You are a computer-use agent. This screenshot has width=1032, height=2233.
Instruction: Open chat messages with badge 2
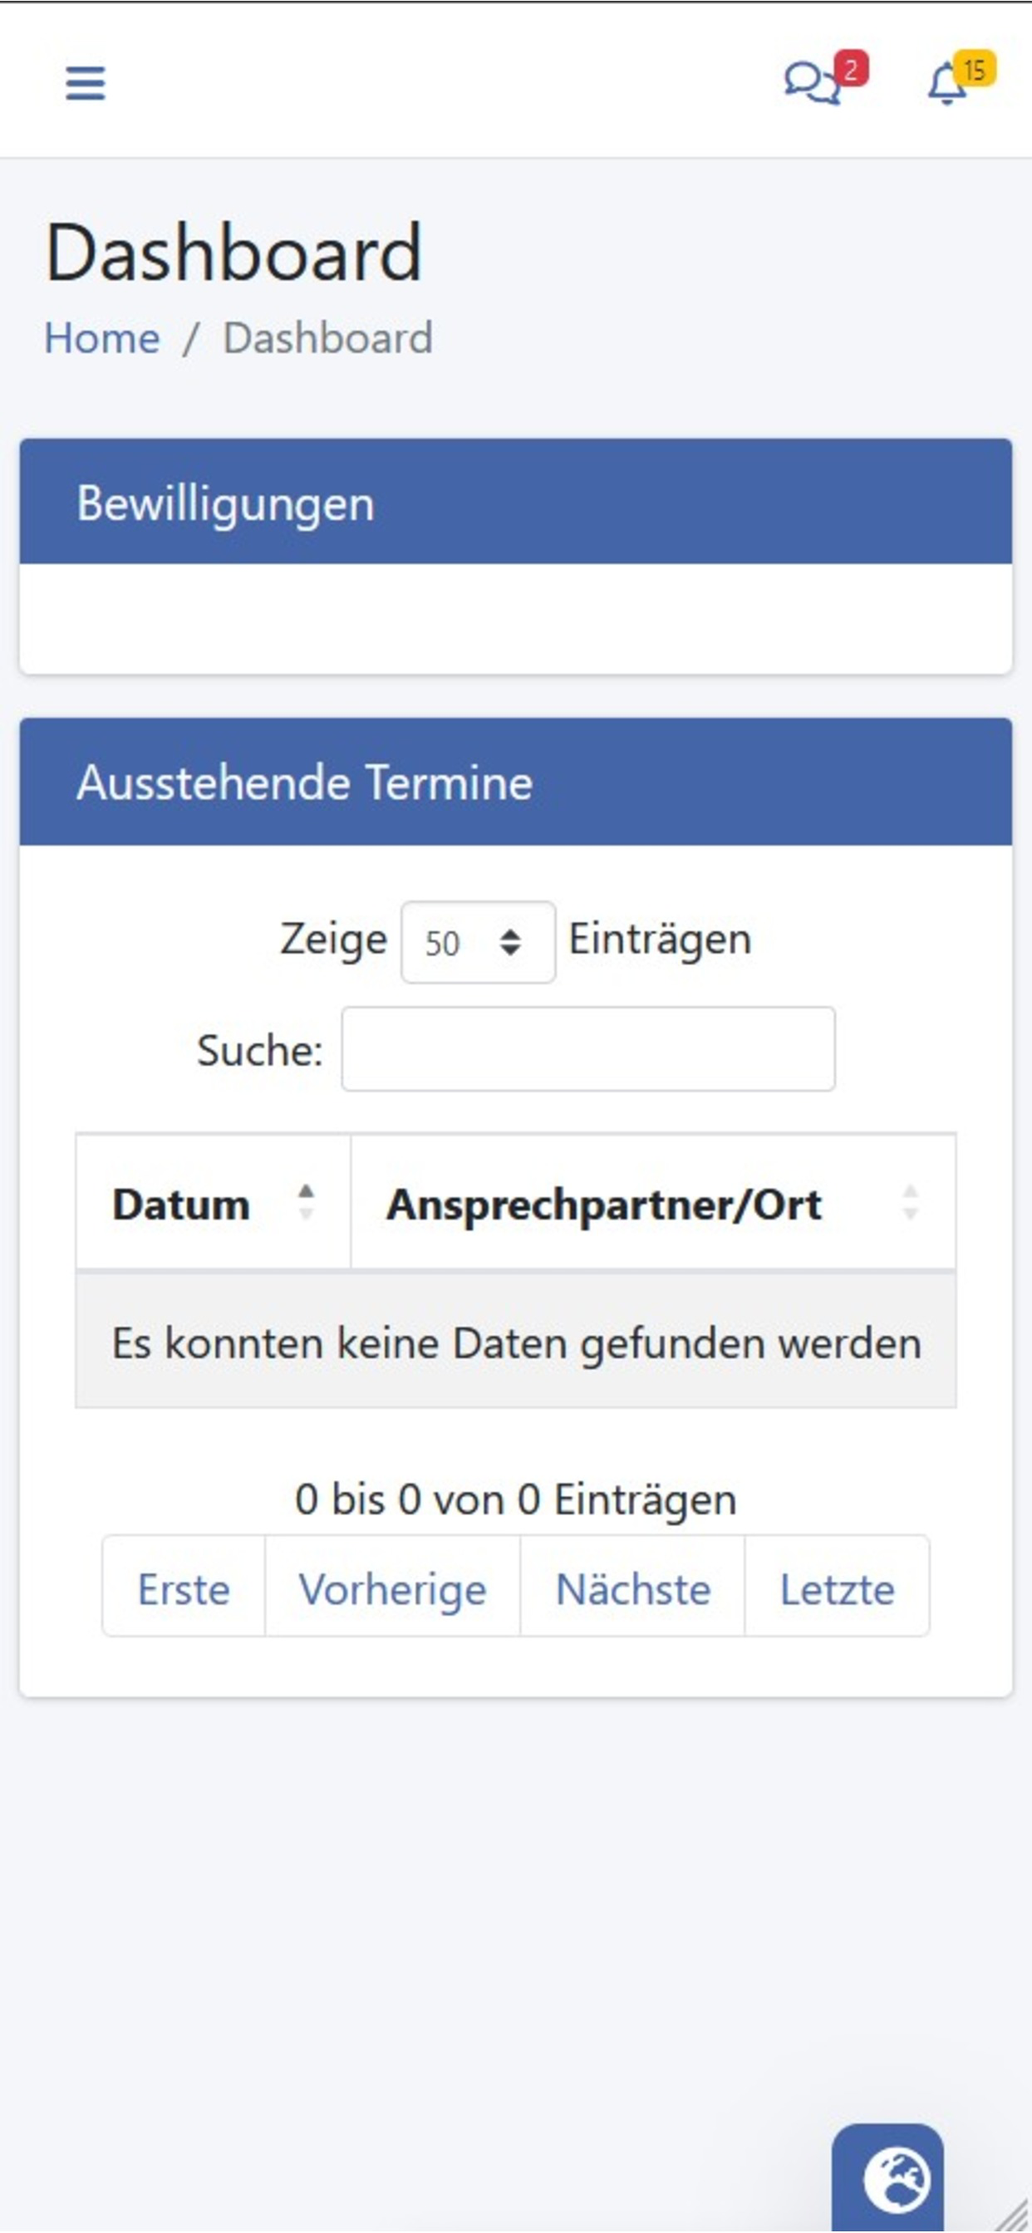825,79
